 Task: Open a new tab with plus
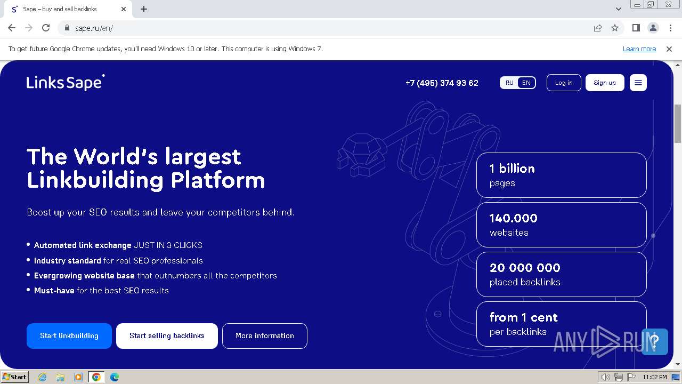(x=144, y=9)
